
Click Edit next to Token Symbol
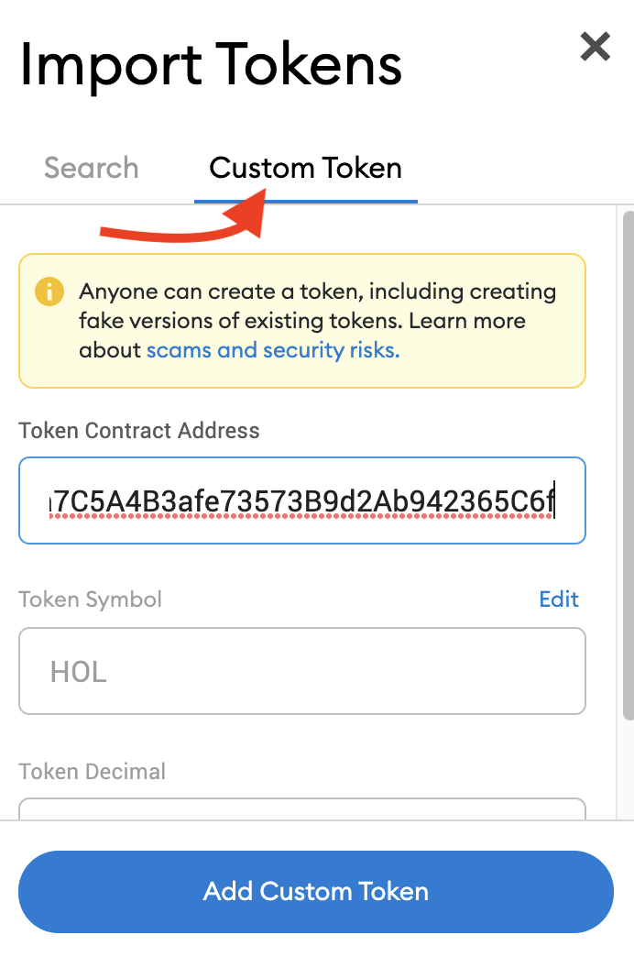(559, 599)
